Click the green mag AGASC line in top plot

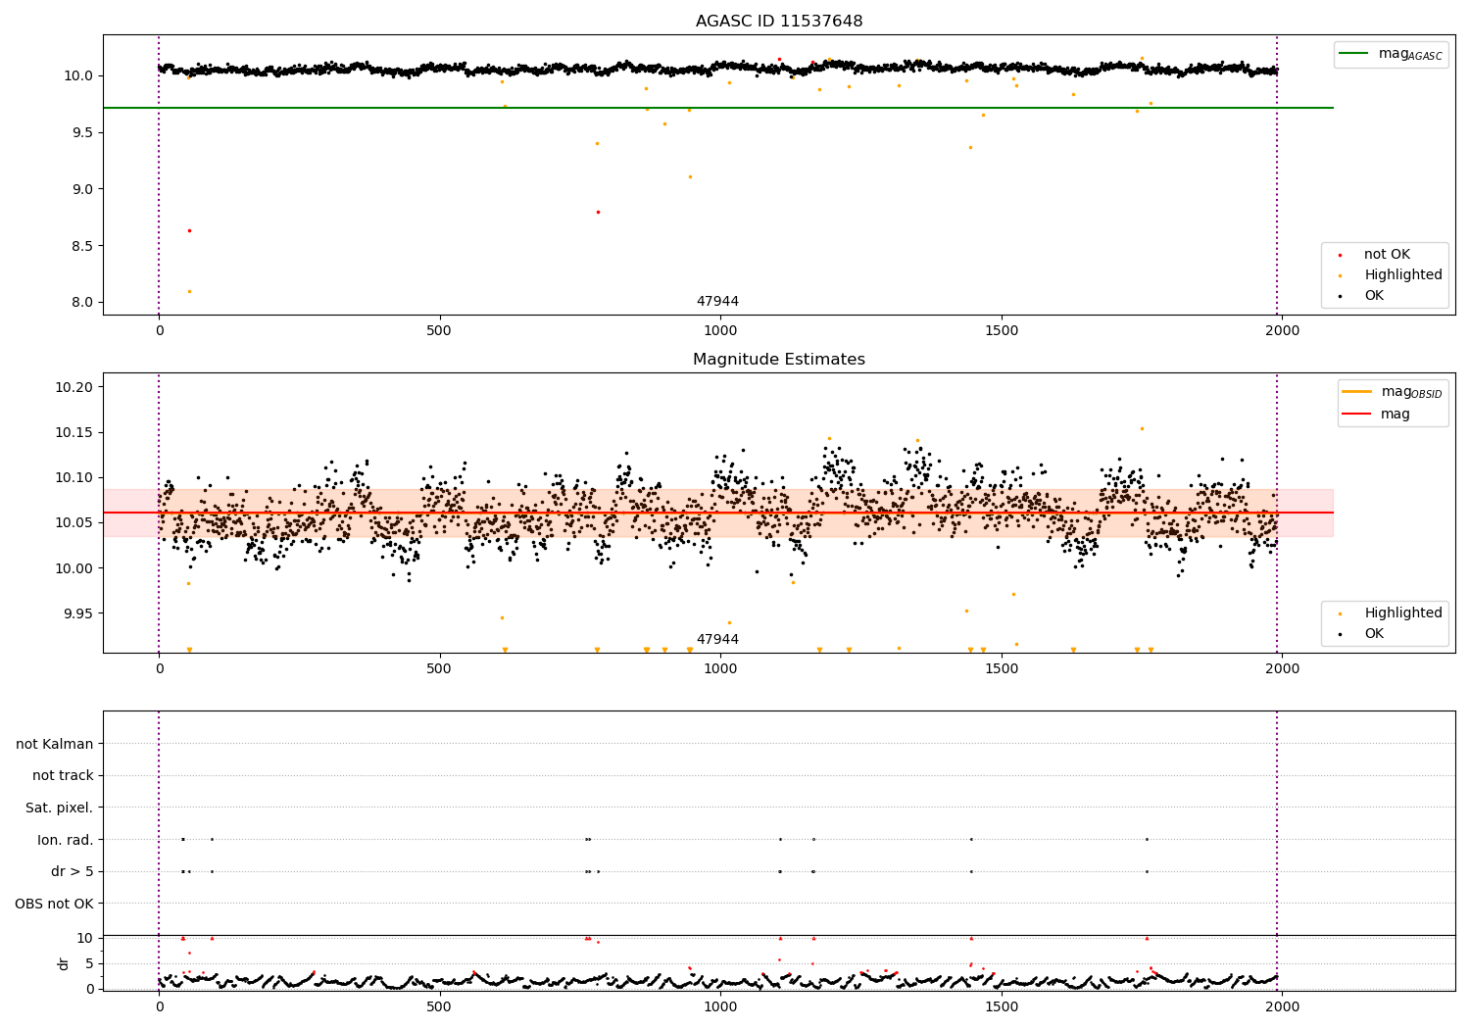pyautogui.click(x=718, y=108)
